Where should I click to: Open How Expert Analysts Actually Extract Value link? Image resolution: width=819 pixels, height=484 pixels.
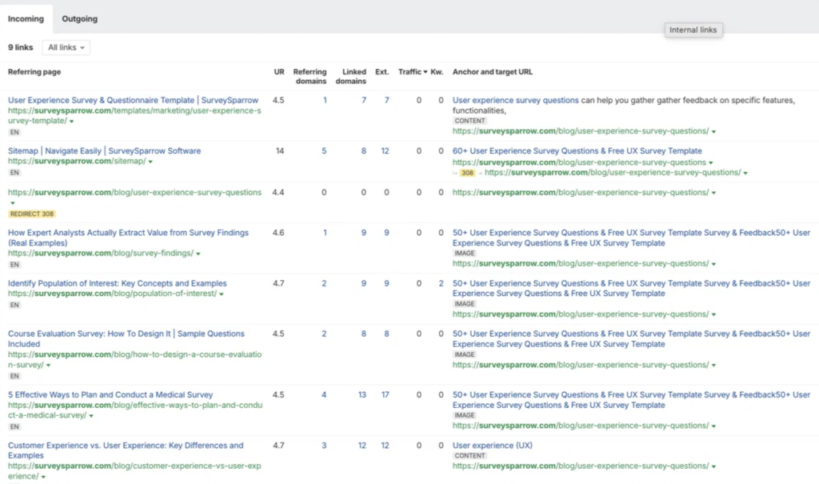[x=128, y=238]
